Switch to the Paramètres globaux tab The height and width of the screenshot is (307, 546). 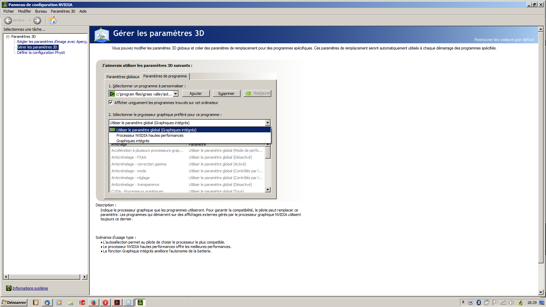tap(123, 77)
